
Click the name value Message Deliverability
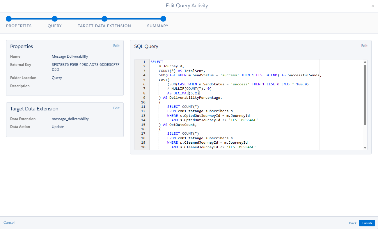pos(70,57)
